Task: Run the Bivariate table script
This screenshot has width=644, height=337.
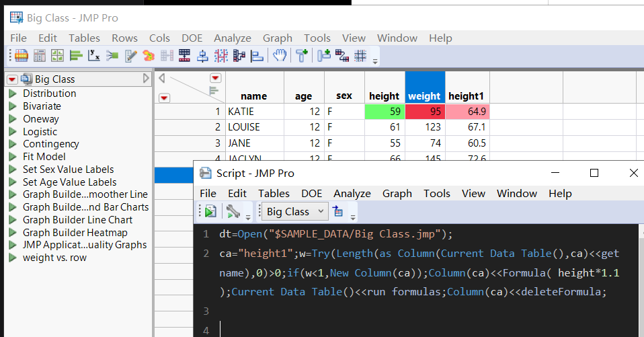Action: 13,106
